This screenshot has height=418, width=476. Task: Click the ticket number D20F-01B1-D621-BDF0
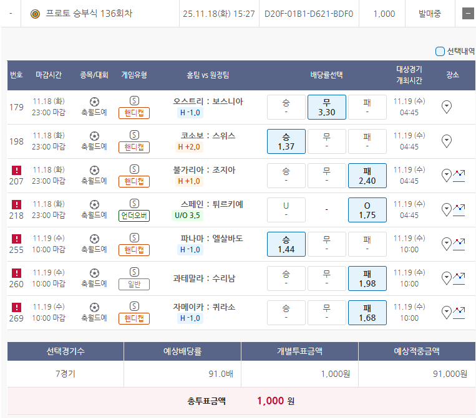click(308, 14)
